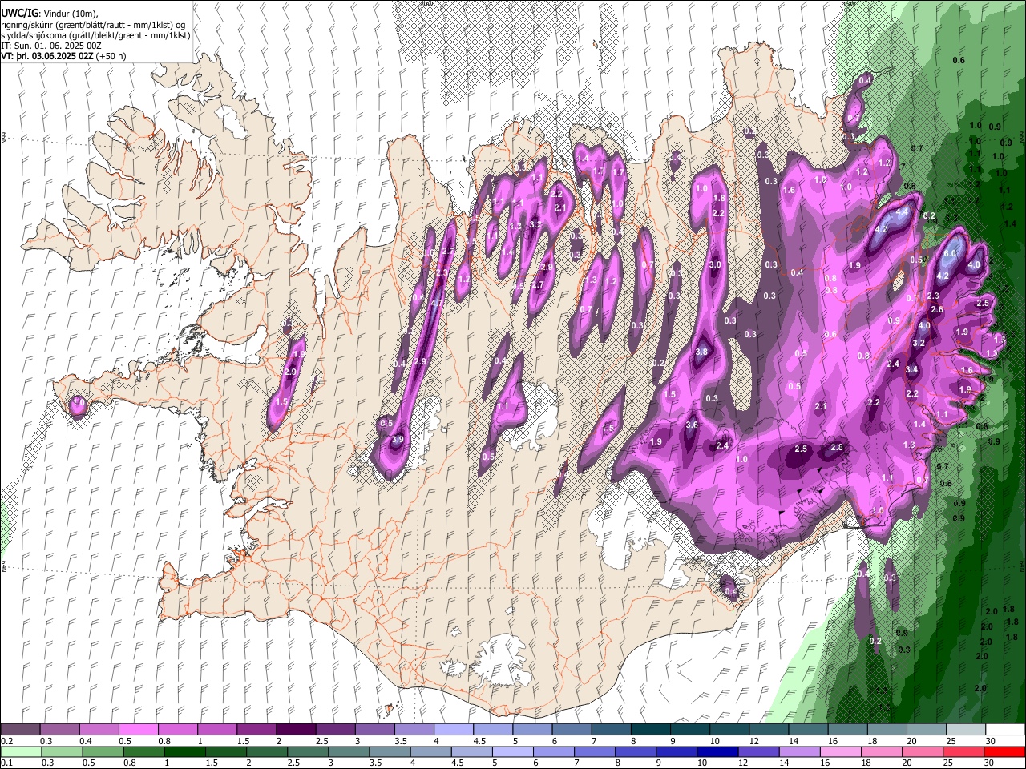Click the '3.6' snowfall value on the map
This screenshot has width=1026, height=769.
pos(692,425)
